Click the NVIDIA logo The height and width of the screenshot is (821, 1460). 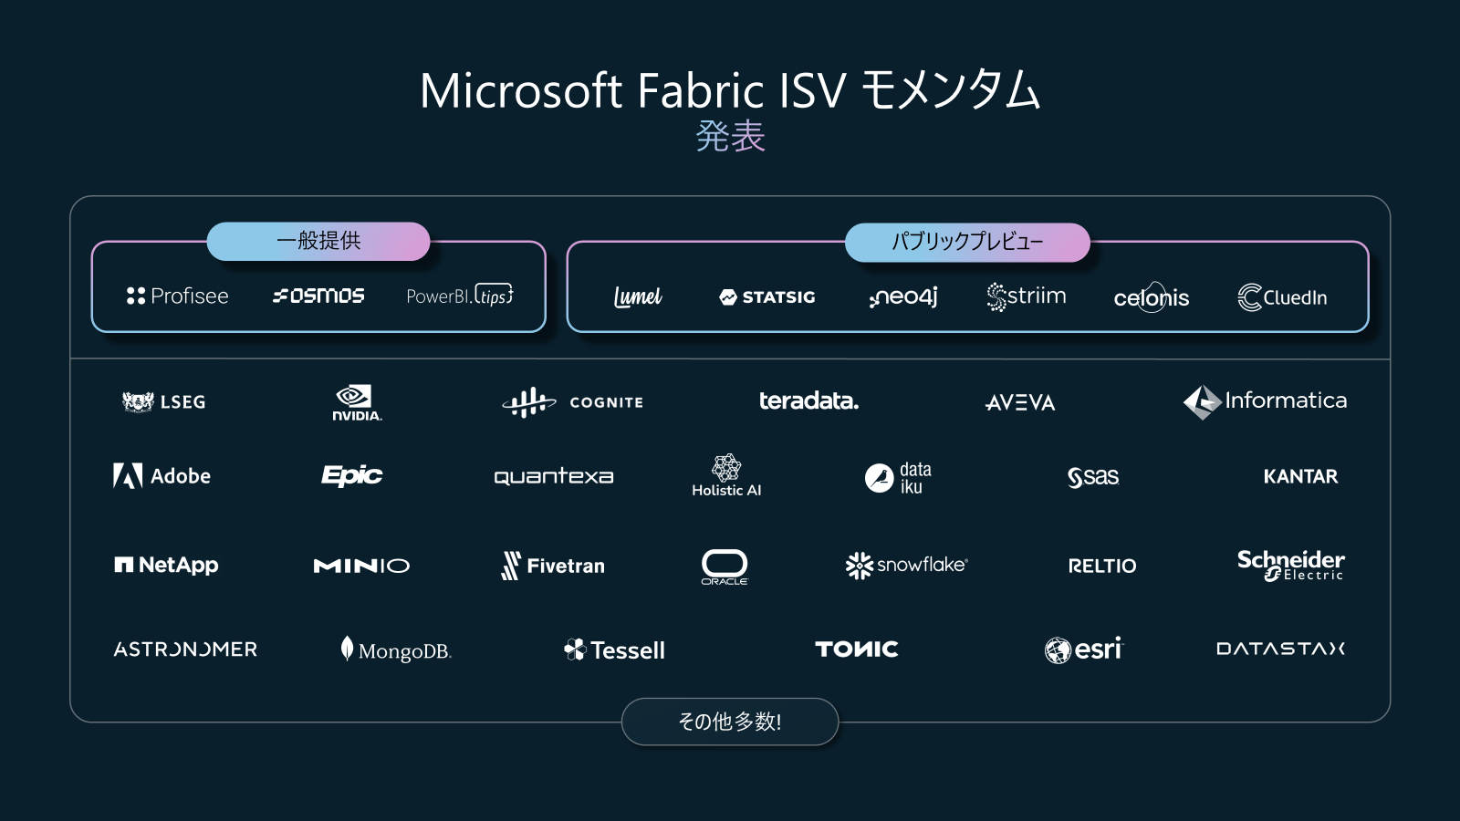pos(357,402)
